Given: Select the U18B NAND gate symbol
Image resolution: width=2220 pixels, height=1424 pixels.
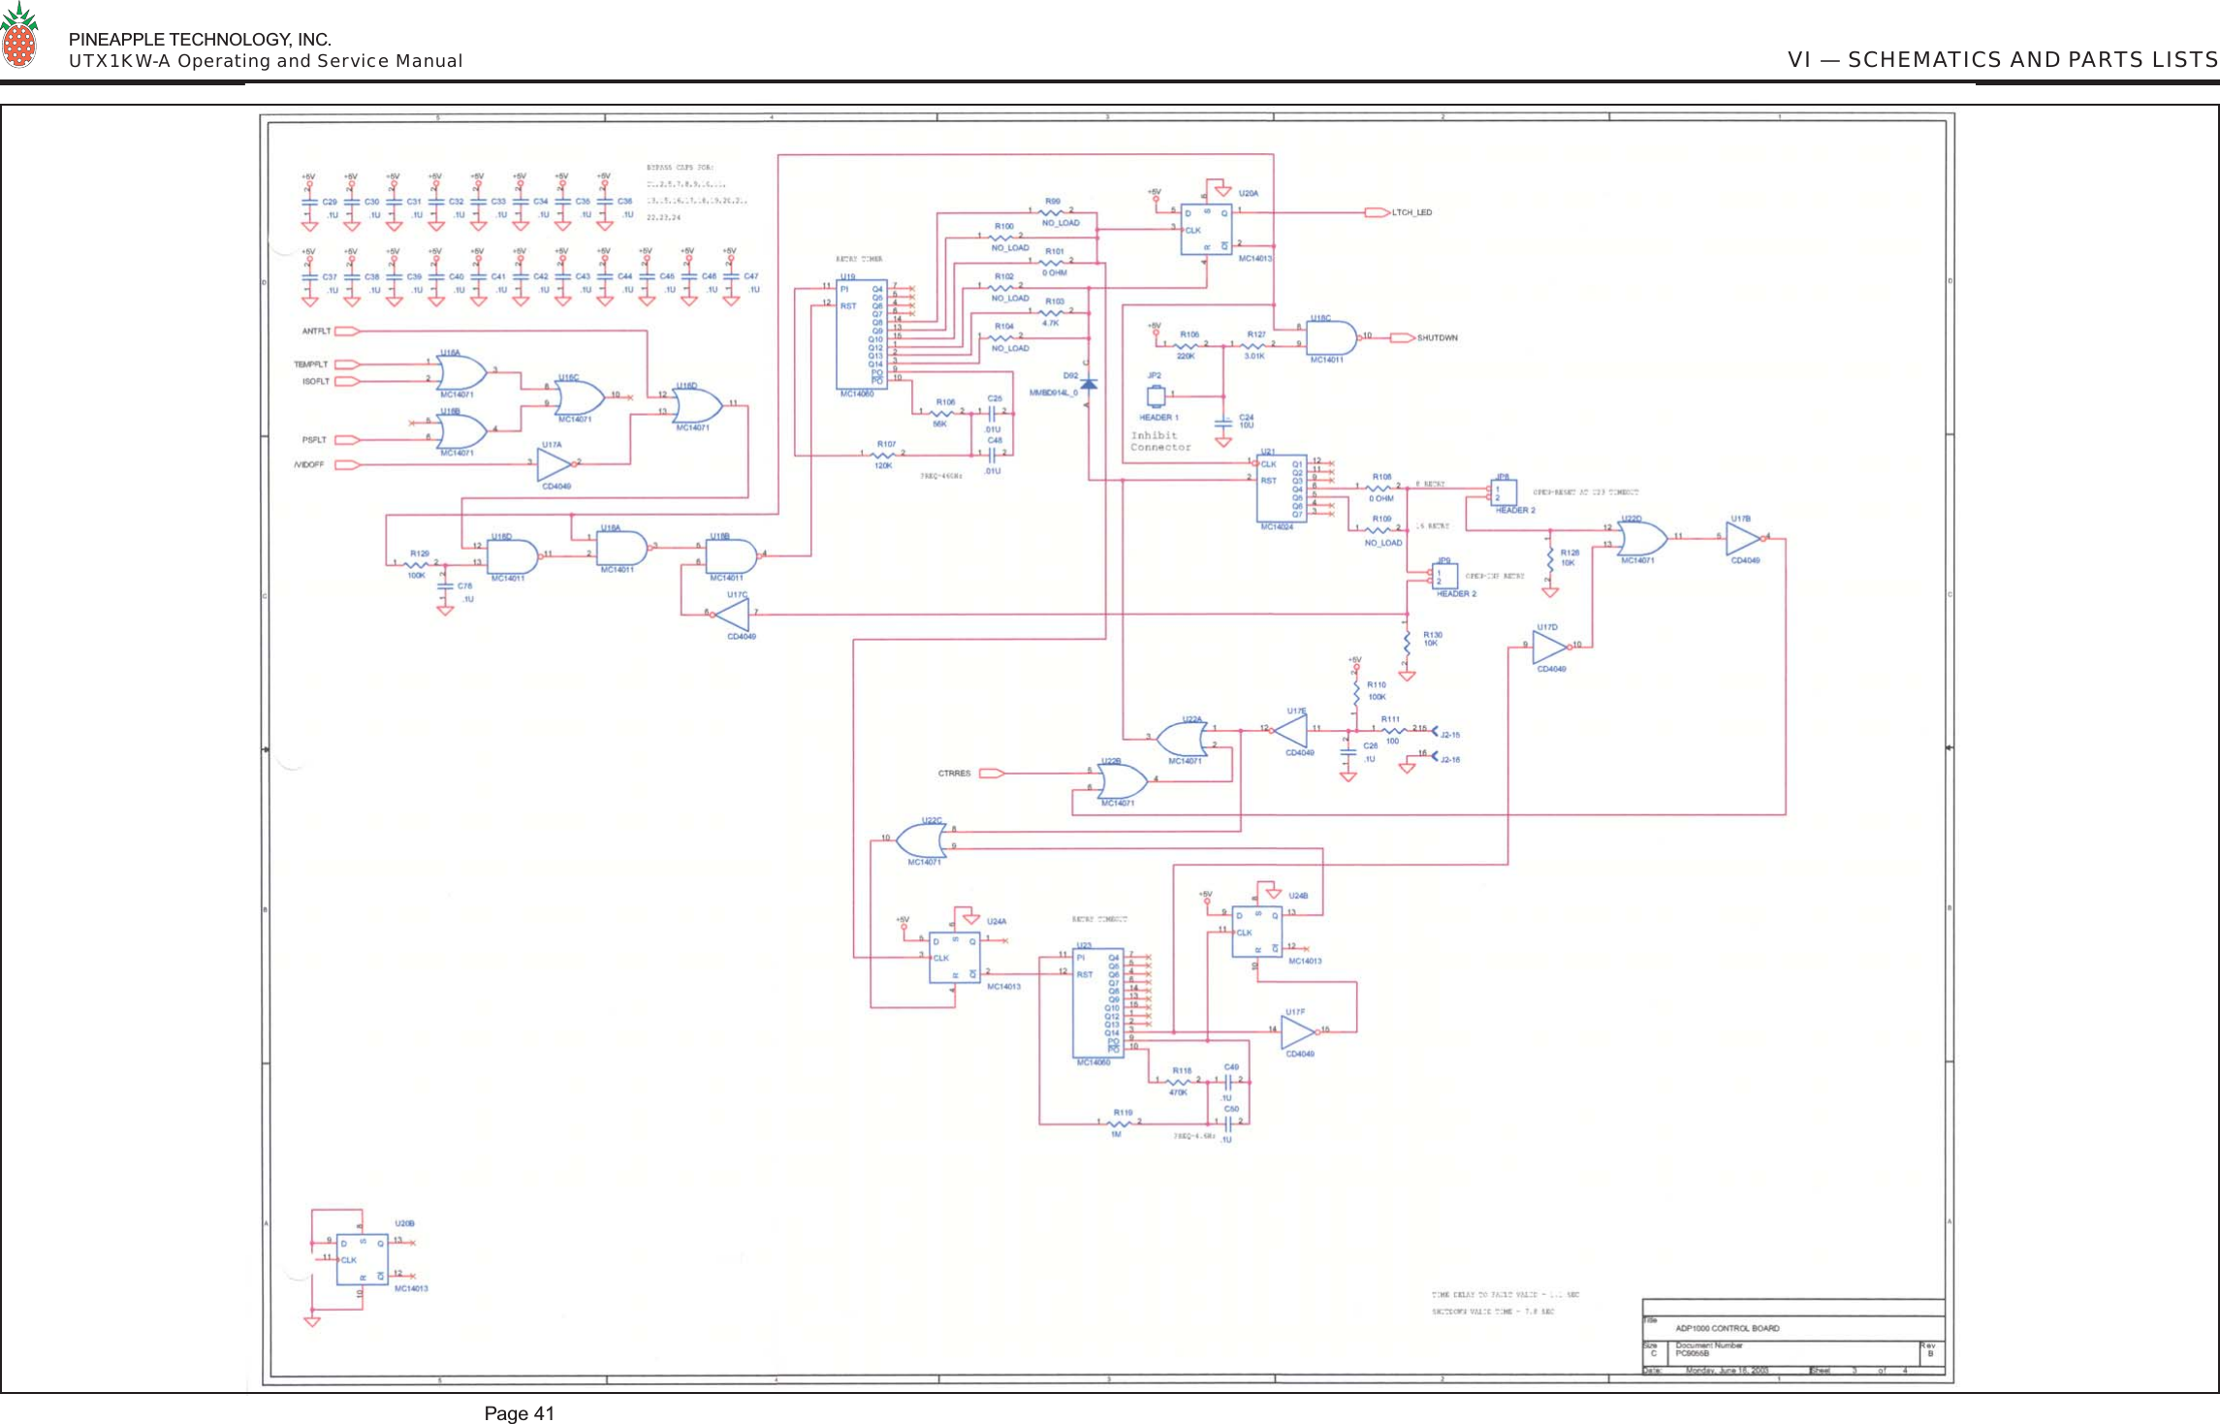Looking at the screenshot, I should tap(732, 557).
